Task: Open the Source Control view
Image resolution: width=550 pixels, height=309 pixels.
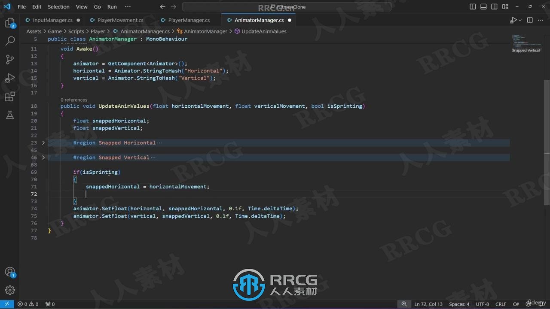Action: click(9, 60)
